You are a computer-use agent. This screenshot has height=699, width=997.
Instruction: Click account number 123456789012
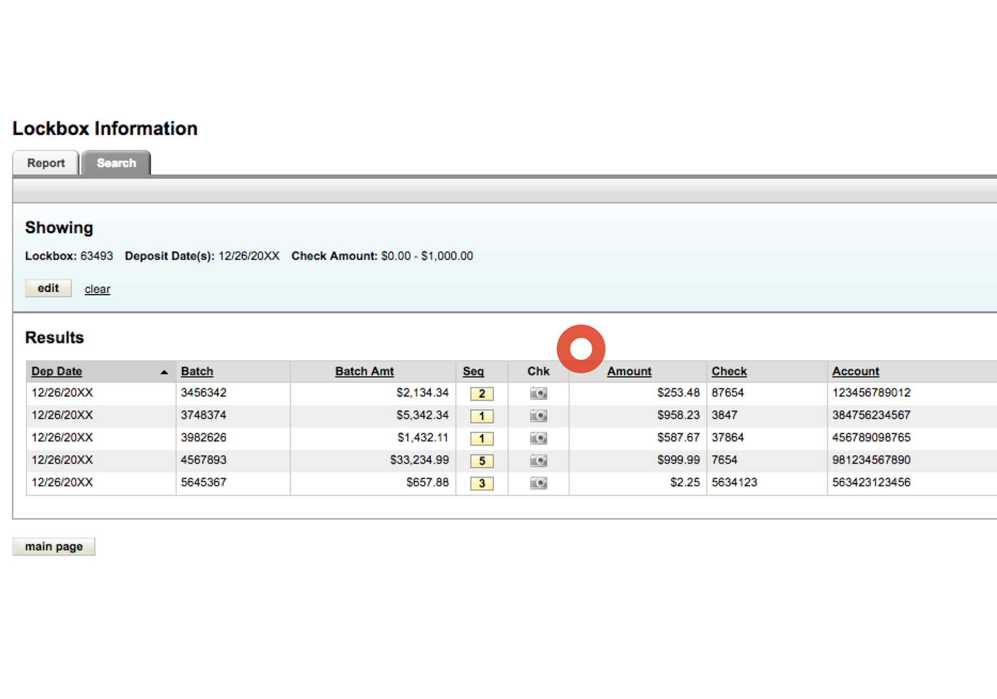click(872, 393)
